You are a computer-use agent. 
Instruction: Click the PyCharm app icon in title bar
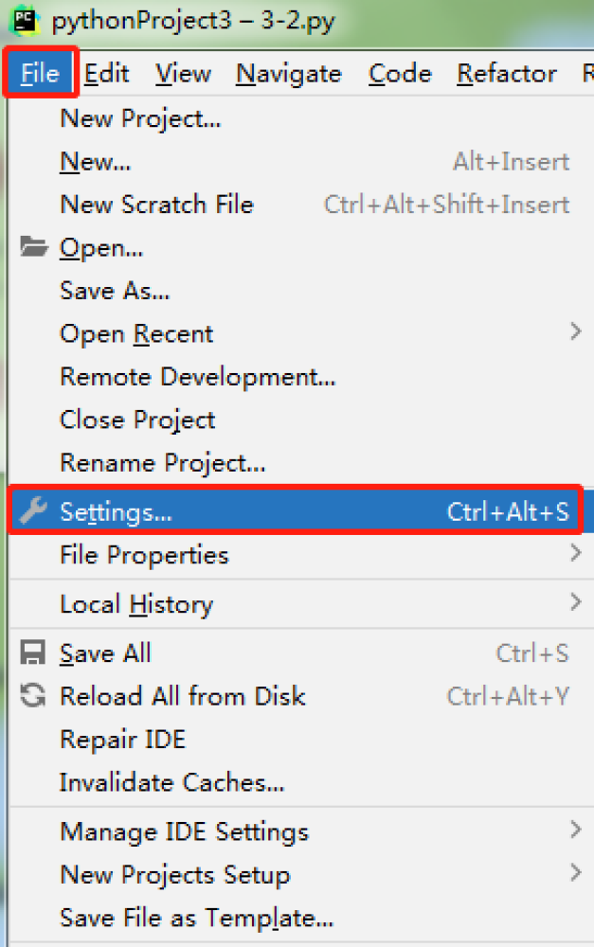pyautogui.click(x=26, y=19)
